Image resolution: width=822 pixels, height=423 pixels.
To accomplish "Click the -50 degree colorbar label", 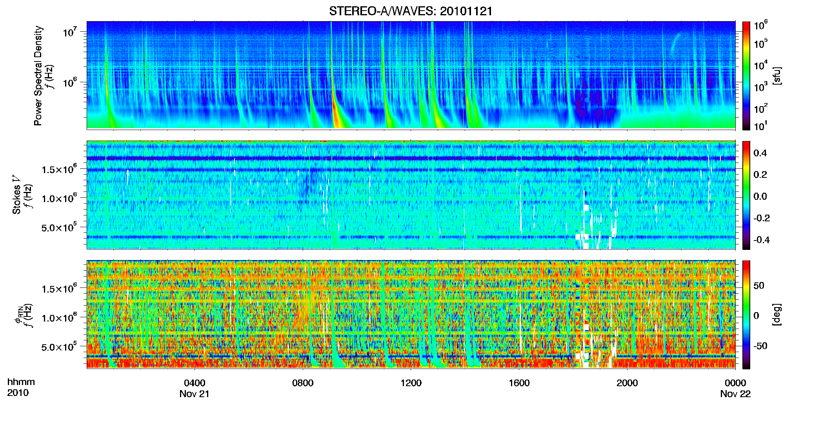I will [760, 346].
